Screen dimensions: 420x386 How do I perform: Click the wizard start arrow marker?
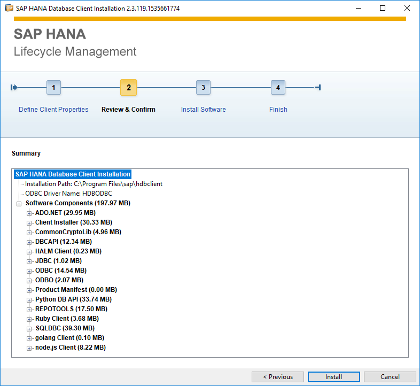point(14,87)
